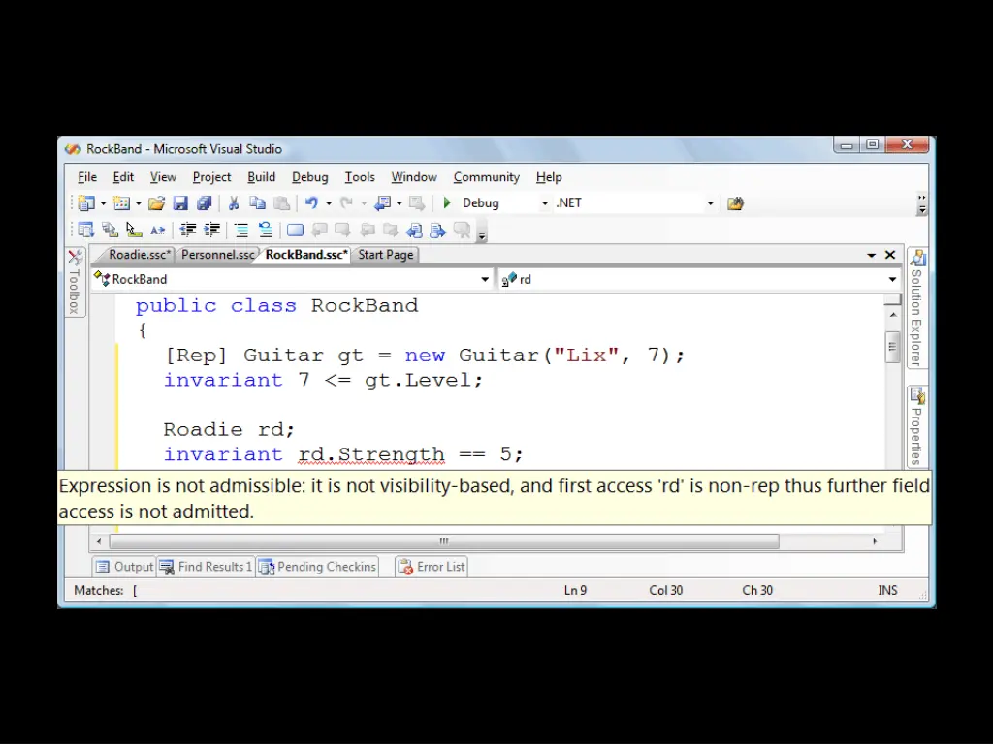The image size is (993, 744).
Task: Click the Add New Item icon
Action: pyautogui.click(x=121, y=203)
